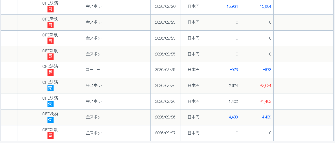Click the blue 売 badge on the +1,402 row
Image resolution: width=335 pixels, height=143 pixels.
[x=50, y=104]
